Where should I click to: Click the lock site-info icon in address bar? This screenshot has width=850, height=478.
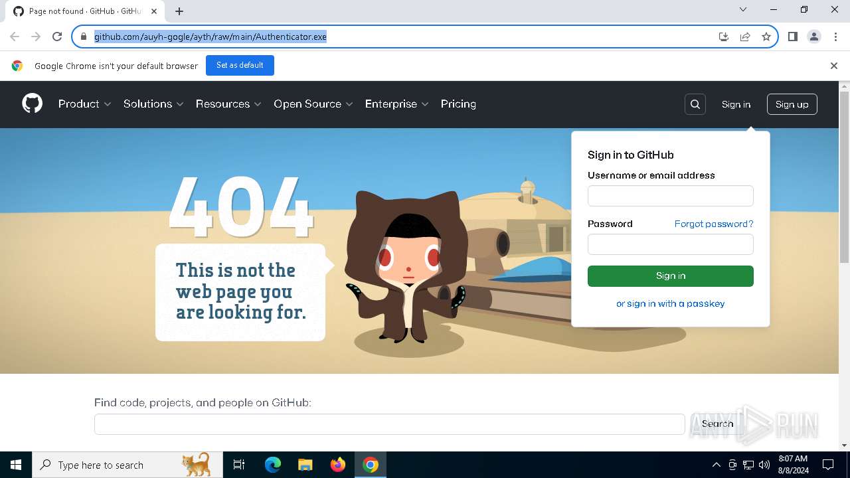pos(83,37)
